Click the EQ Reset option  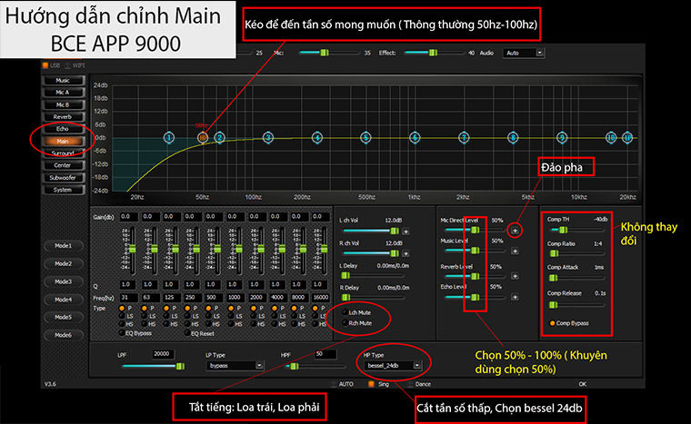coord(187,333)
